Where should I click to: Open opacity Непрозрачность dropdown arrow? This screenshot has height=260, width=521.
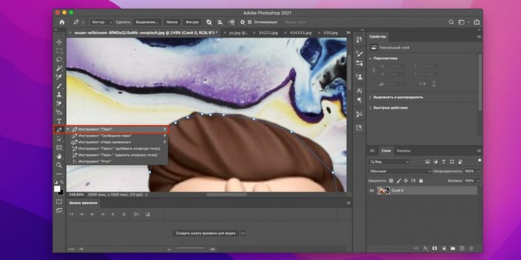[x=478, y=172]
